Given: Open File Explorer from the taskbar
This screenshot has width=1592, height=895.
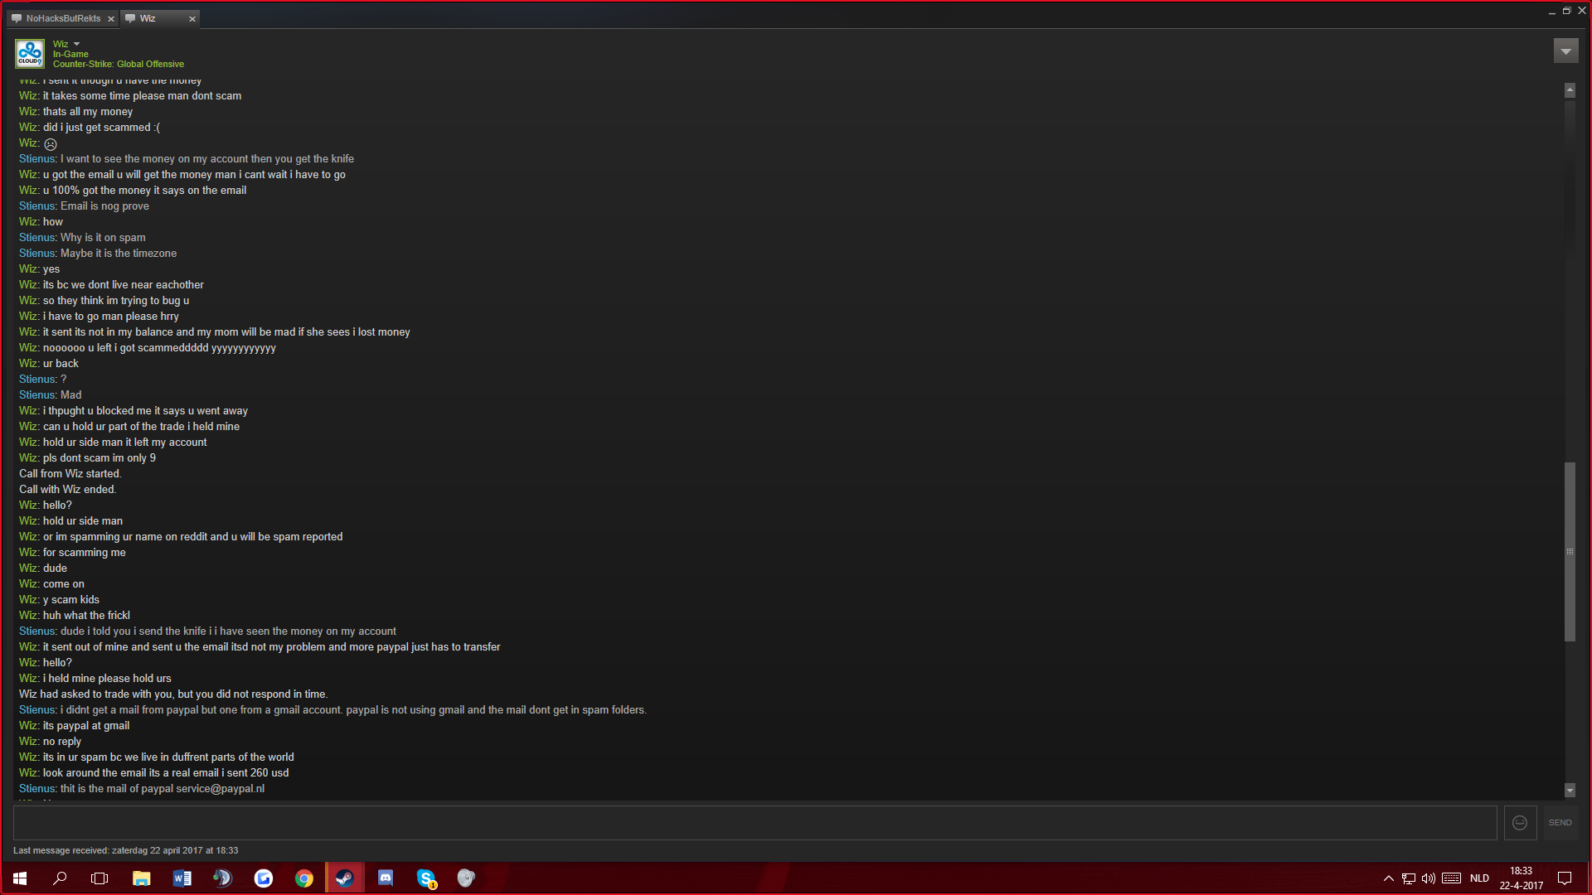Looking at the screenshot, I should pos(142,878).
